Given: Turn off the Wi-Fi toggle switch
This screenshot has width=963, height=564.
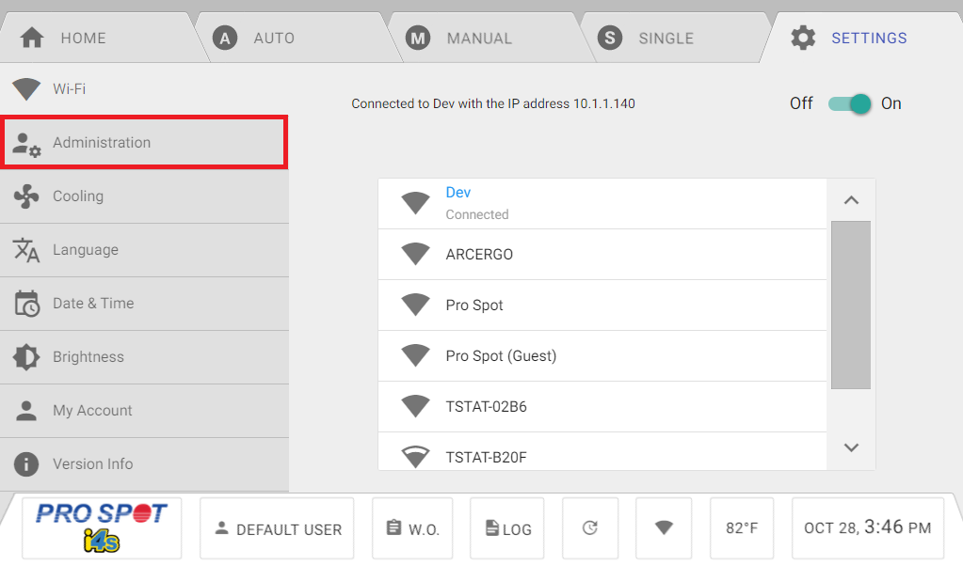Looking at the screenshot, I should [849, 103].
